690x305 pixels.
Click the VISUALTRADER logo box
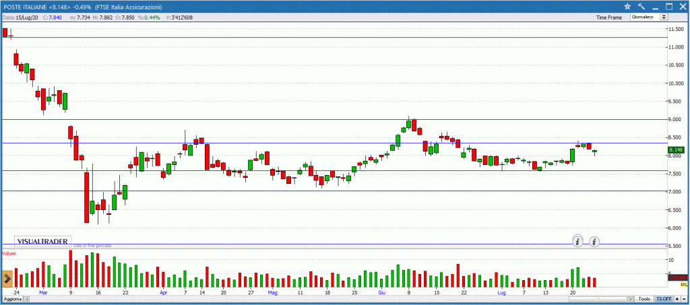42,241
